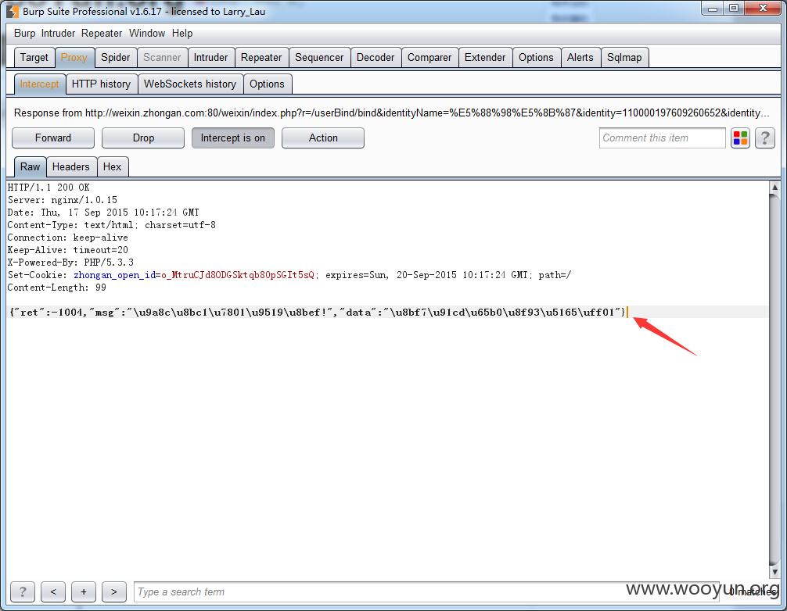Switch to the Repeater tab
The image size is (787, 611).
click(261, 57)
